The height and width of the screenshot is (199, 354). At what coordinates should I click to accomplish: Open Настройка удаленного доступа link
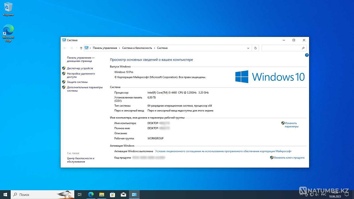pos(81,75)
